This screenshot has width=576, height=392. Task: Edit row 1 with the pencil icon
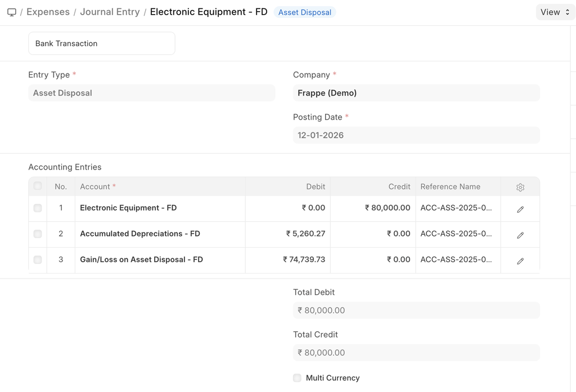520,209
